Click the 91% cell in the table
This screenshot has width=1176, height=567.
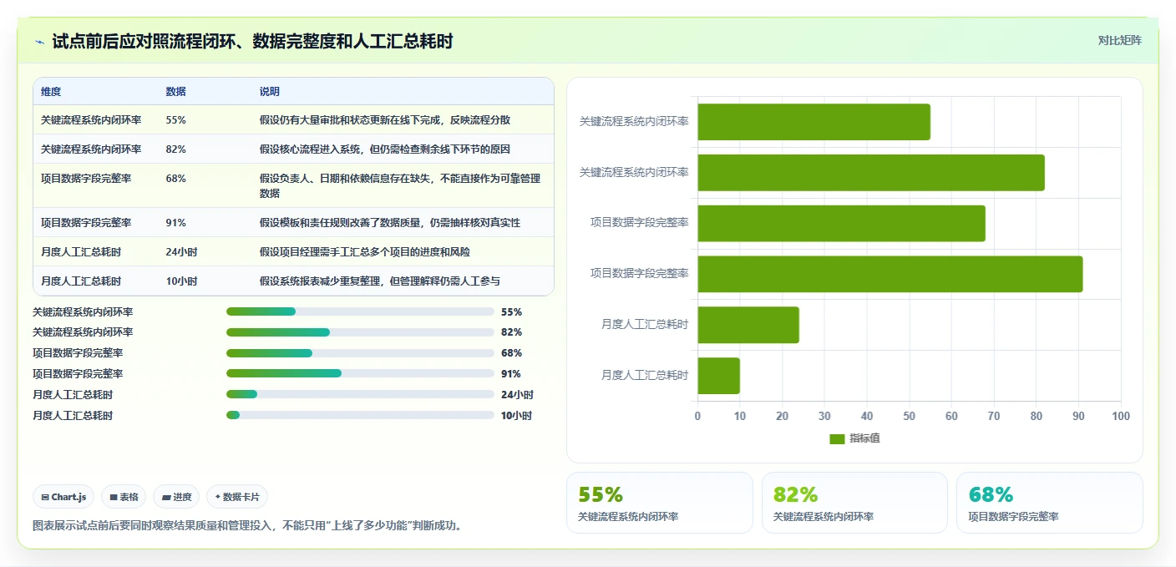tap(176, 223)
